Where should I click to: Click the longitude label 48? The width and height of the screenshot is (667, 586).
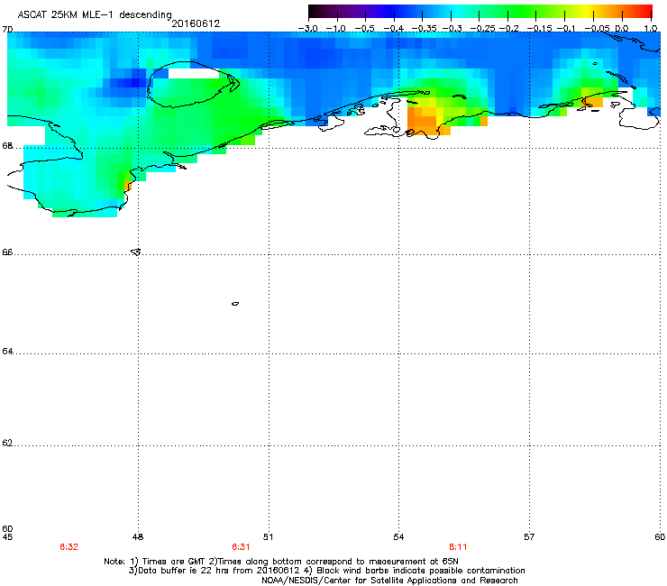tap(138, 537)
